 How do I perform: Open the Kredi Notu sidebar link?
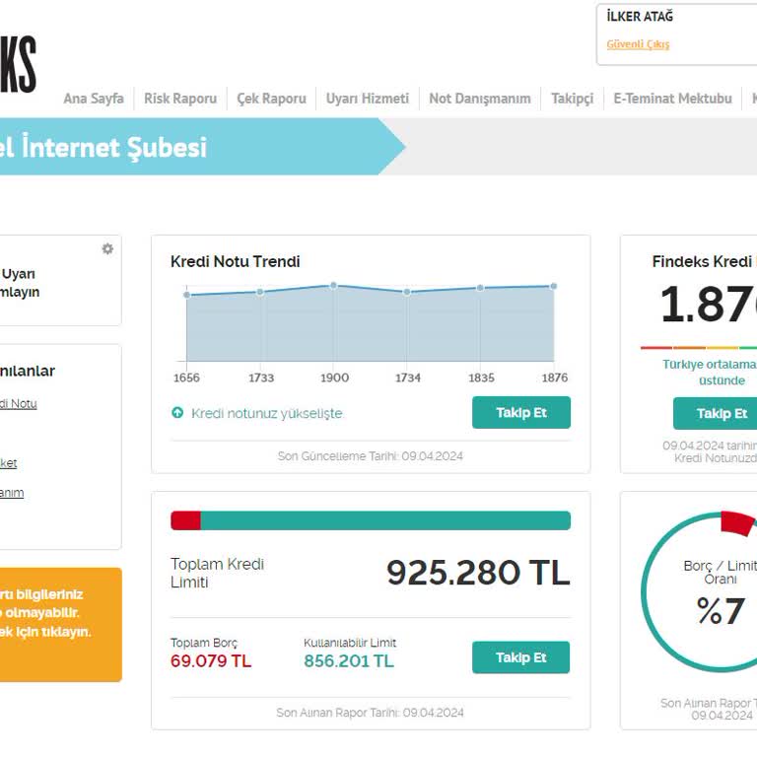[19, 403]
